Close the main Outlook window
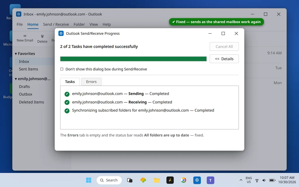 pyautogui.click(x=279, y=14)
